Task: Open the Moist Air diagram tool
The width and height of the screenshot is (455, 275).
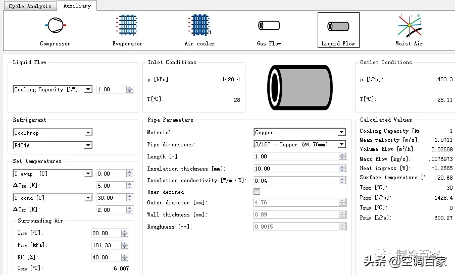Action: 409,30
